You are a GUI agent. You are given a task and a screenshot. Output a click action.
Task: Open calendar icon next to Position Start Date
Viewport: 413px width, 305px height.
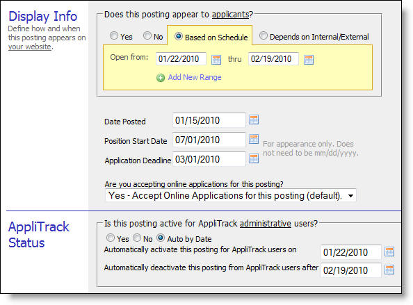(x=254, y=139)
